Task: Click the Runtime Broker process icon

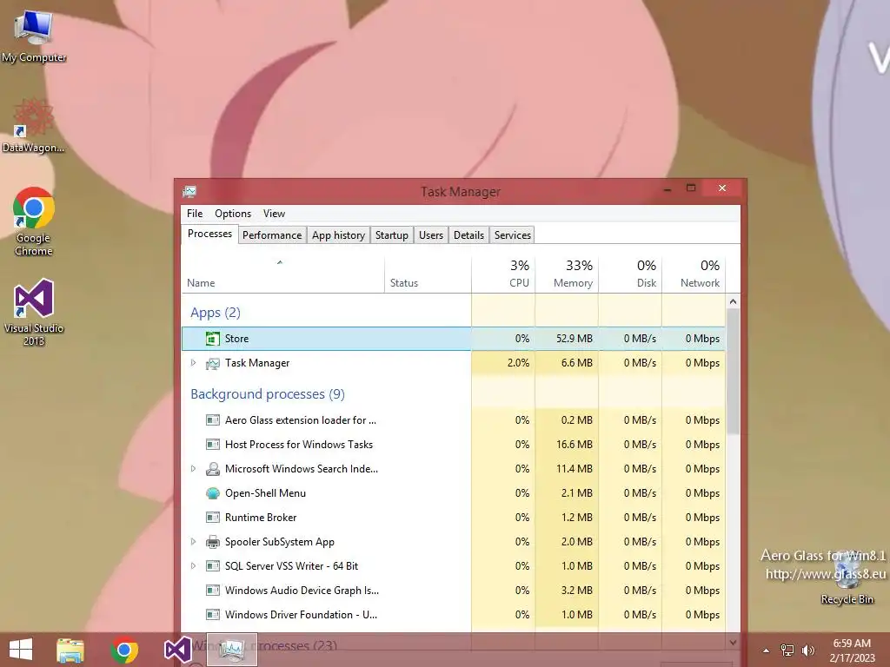Action: (212, 518)
